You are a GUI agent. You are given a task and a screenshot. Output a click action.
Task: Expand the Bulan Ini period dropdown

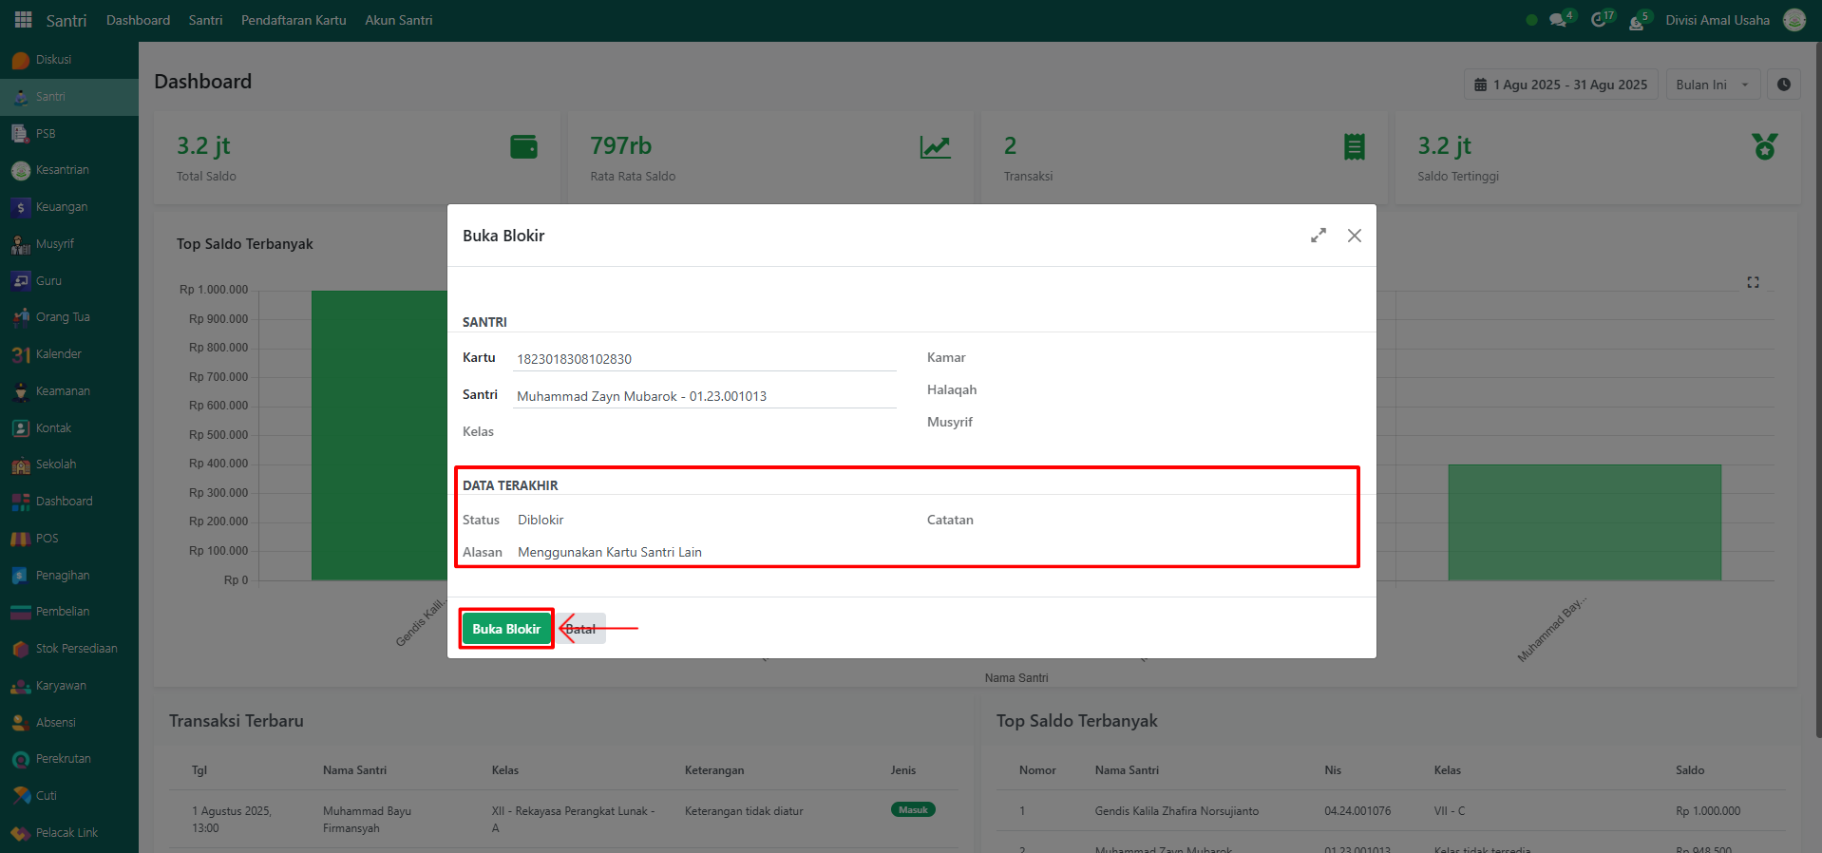click(x=1712, y=85)
